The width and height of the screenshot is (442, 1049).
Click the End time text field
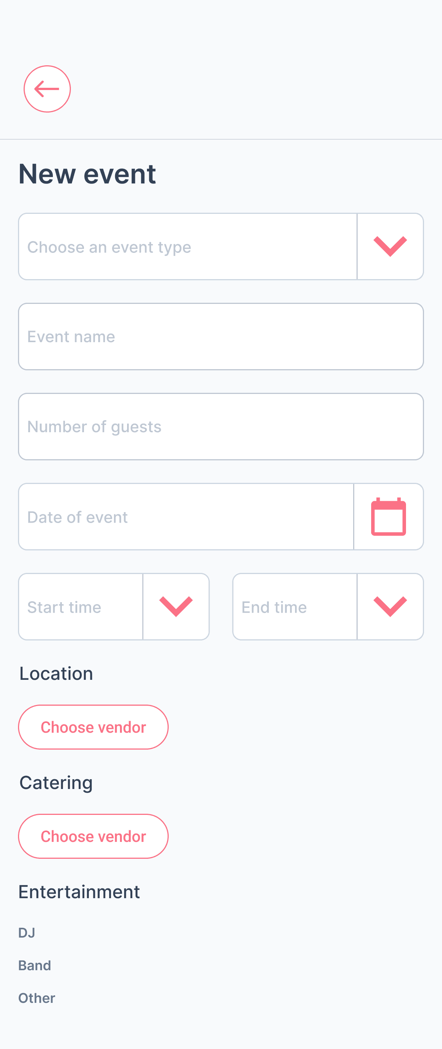[295, 607]
